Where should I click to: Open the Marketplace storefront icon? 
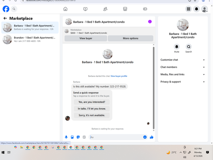point(125,9)
